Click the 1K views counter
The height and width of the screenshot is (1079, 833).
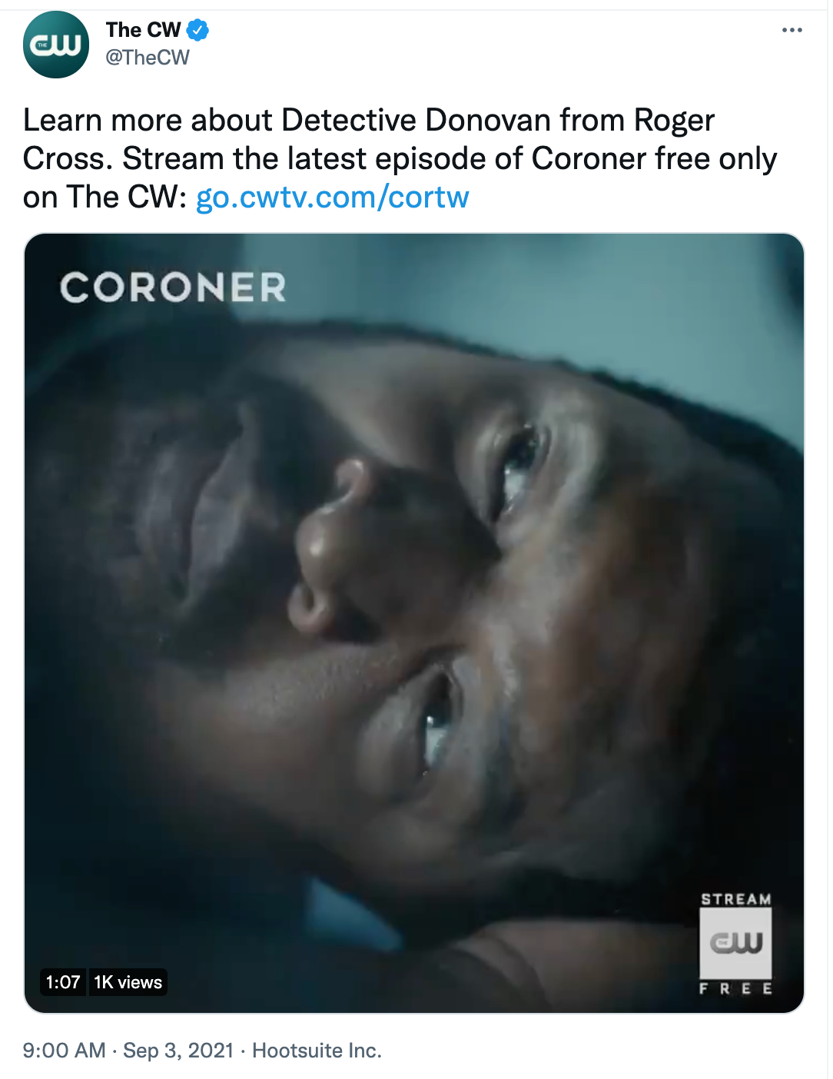pos(128,982)
